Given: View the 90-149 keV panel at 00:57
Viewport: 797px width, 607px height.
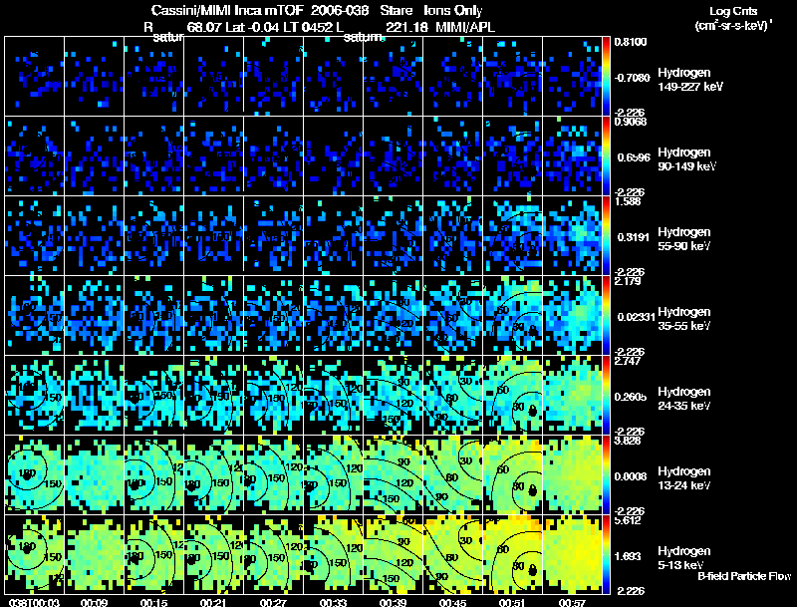Looking at the screenshot, I should click(x=572, y=155).
